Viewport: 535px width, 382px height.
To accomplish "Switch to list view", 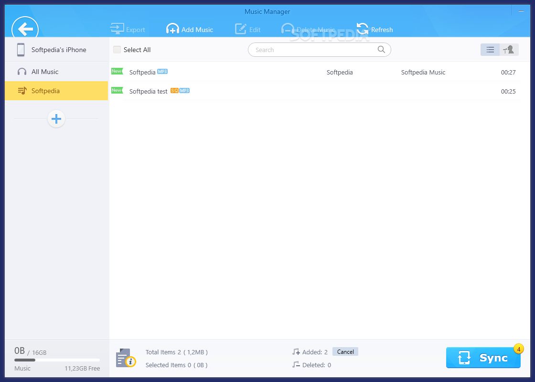I will tap(490, 50).
